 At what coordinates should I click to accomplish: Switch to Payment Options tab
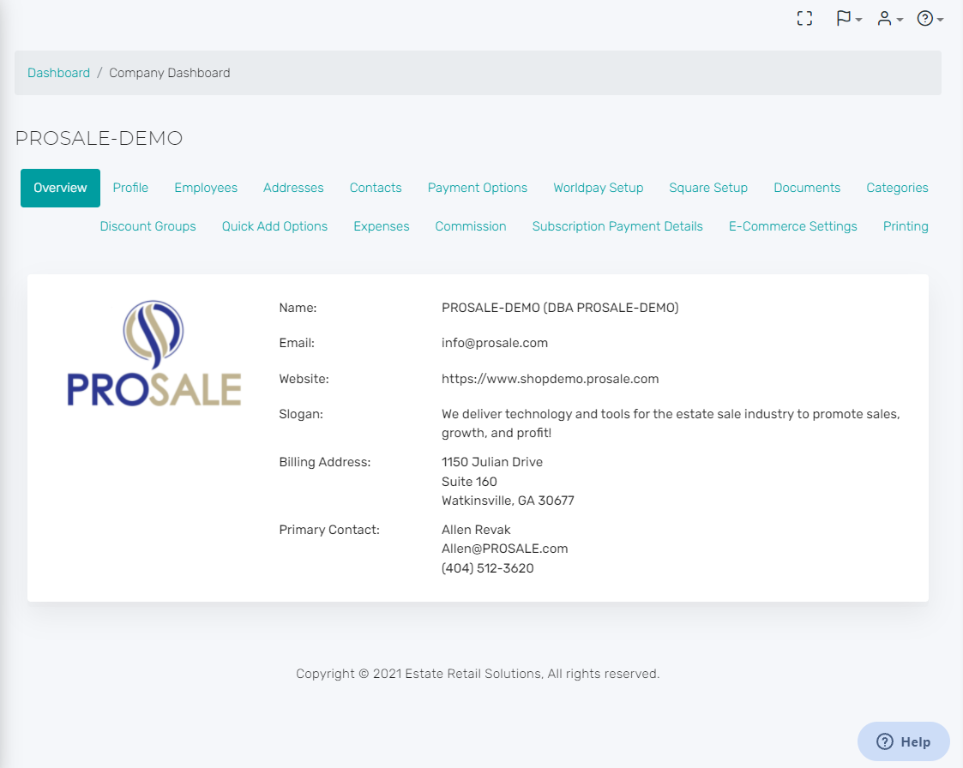pyautogui.click(x=477, y=188)
